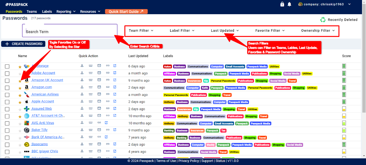Open the Reporting dropdown menu
The width and height of the screenshot is (366, 165).
pos(66,12)
